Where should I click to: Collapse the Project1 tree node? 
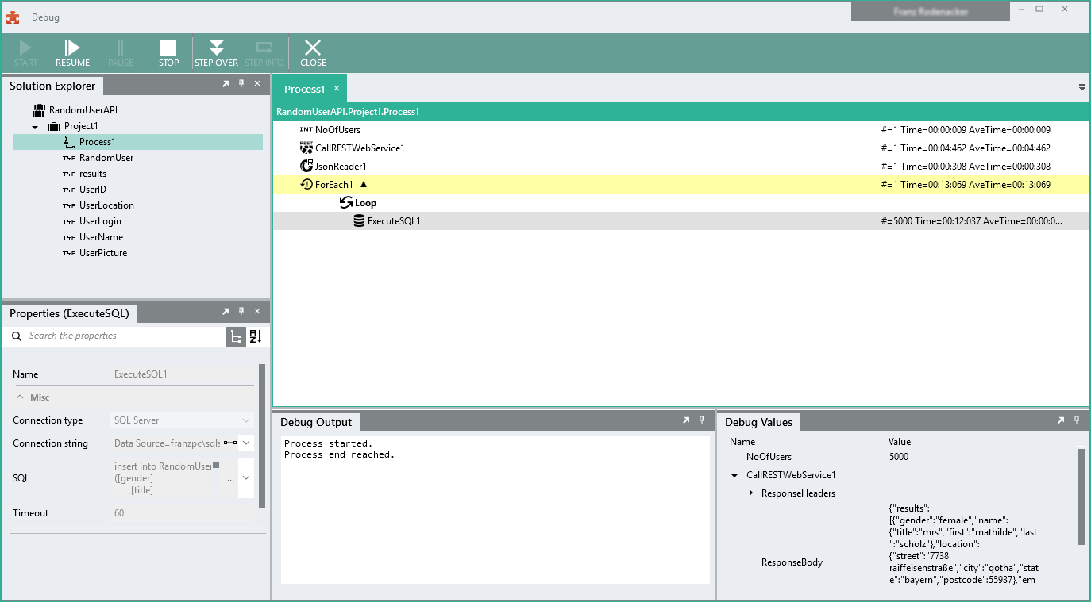coord(35,127)
